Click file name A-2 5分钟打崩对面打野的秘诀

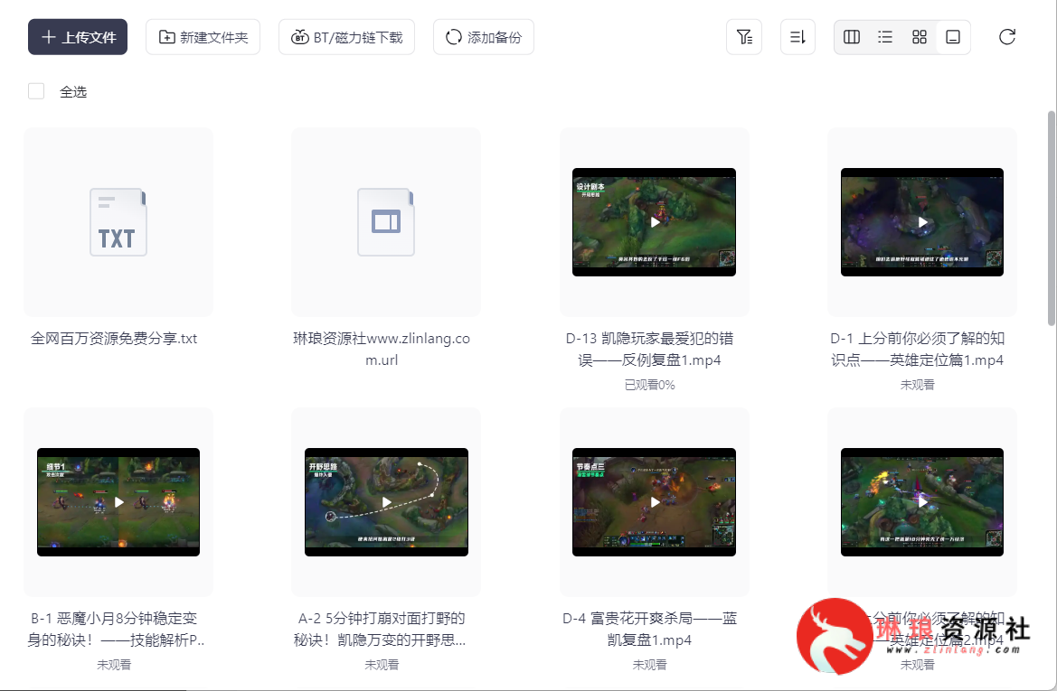click(x=381, y=629)
